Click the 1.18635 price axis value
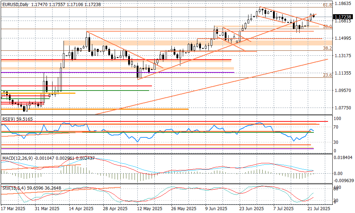The height and width of the screenshot is (213, 355). tap(343, 4)
